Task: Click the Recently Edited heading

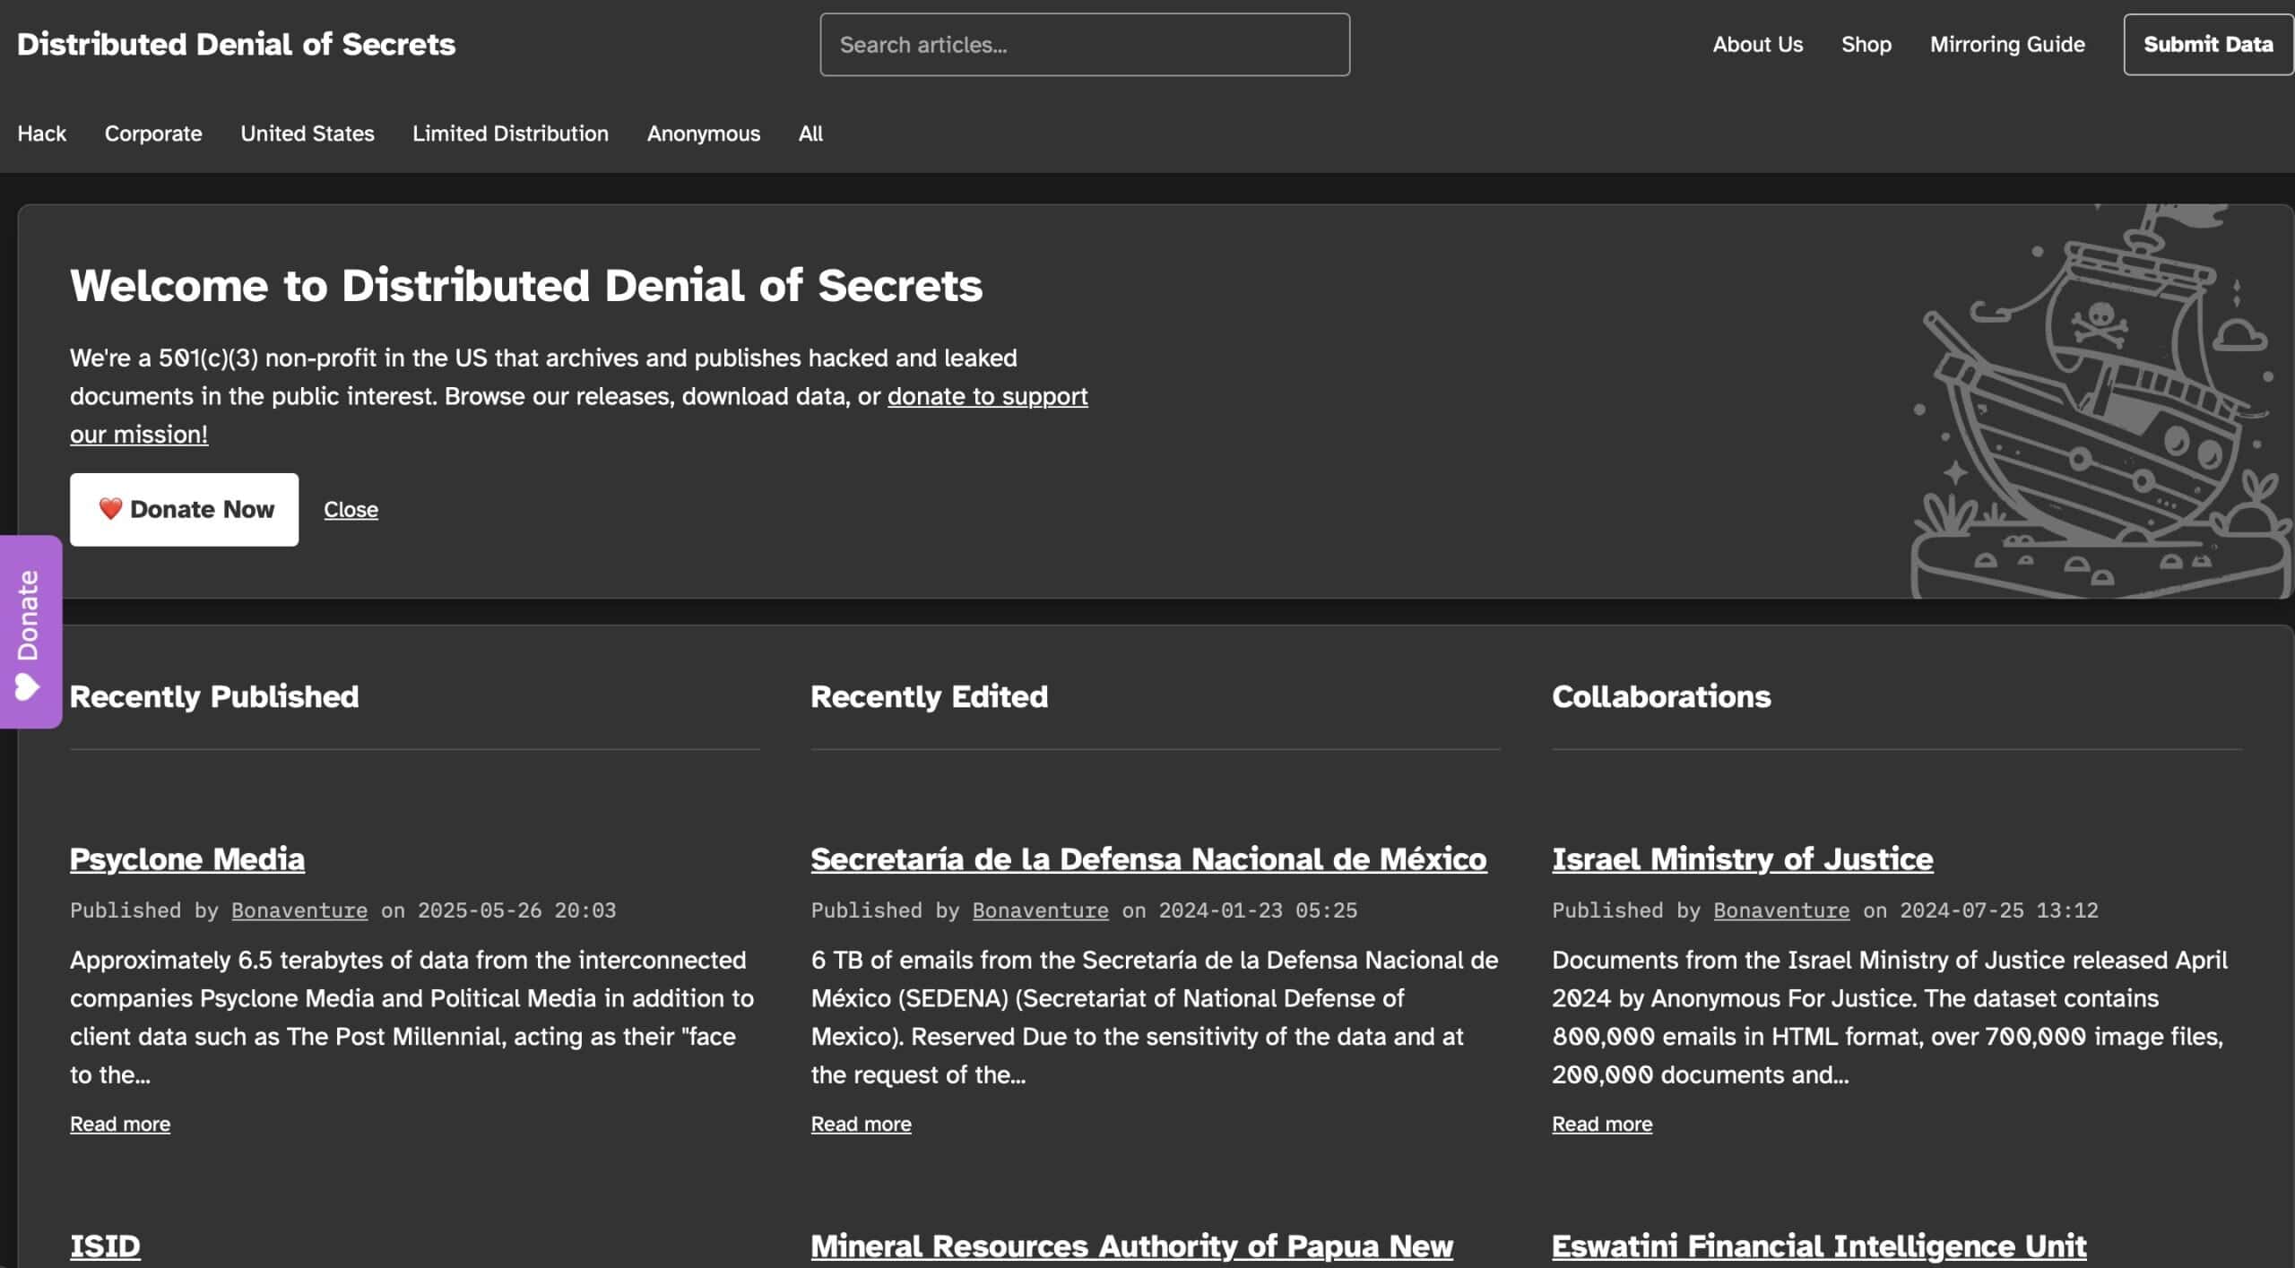Action: pyautogui.click(x=929, y=696)
